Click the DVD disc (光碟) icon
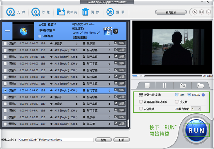 click(11, 12)
